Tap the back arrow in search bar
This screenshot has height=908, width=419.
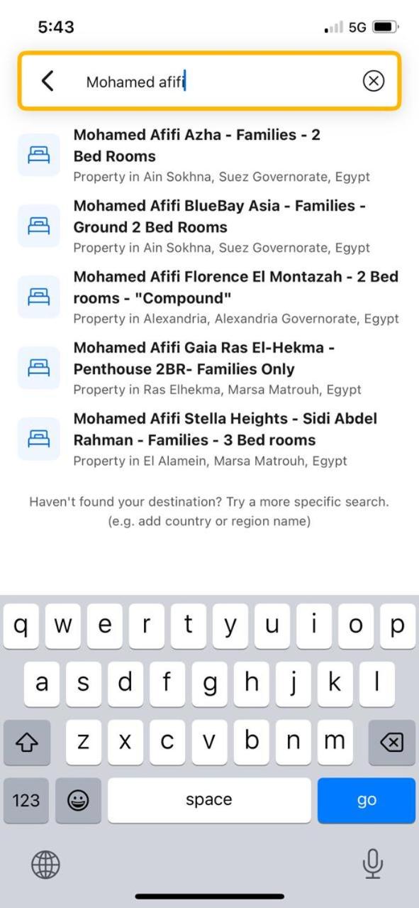tap(48, 81)
